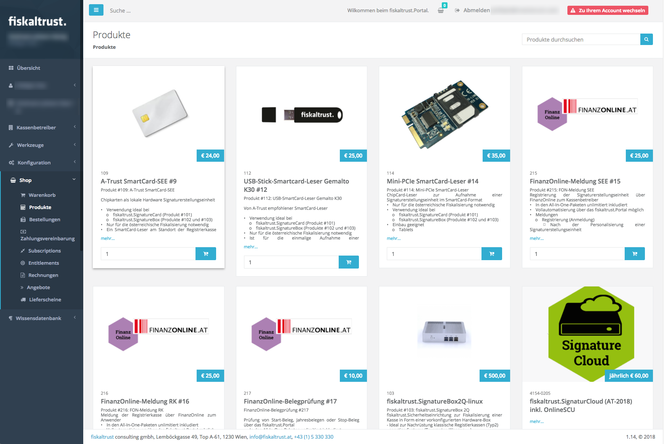Open Lieferscheine in the sidebar
This screenshot has height=444, width=664.
pos(45,299)
